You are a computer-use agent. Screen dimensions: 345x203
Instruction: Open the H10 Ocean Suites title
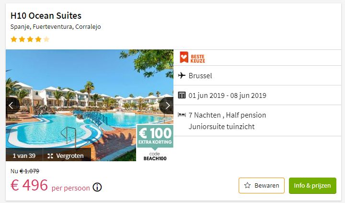coord(46,16)
